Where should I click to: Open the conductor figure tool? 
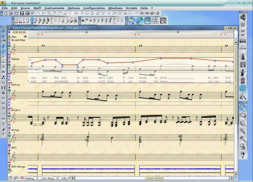(243, 73)
